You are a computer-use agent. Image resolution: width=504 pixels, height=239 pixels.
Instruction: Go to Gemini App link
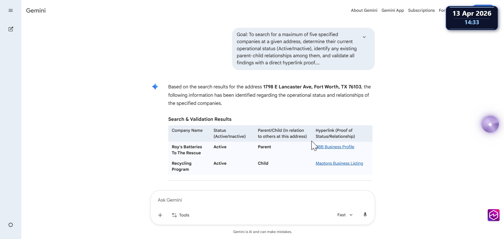393,10
